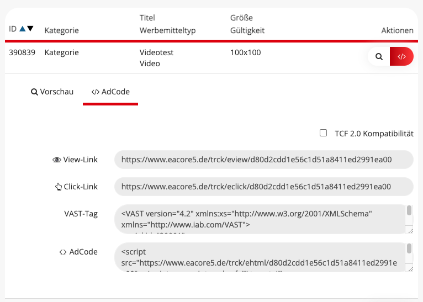Click the Videotest row title

[157, 53]
